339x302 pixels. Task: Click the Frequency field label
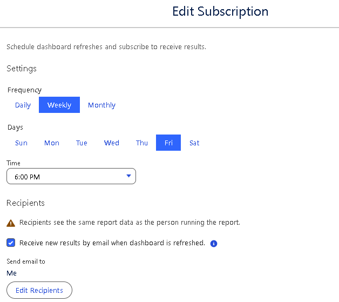24,90
